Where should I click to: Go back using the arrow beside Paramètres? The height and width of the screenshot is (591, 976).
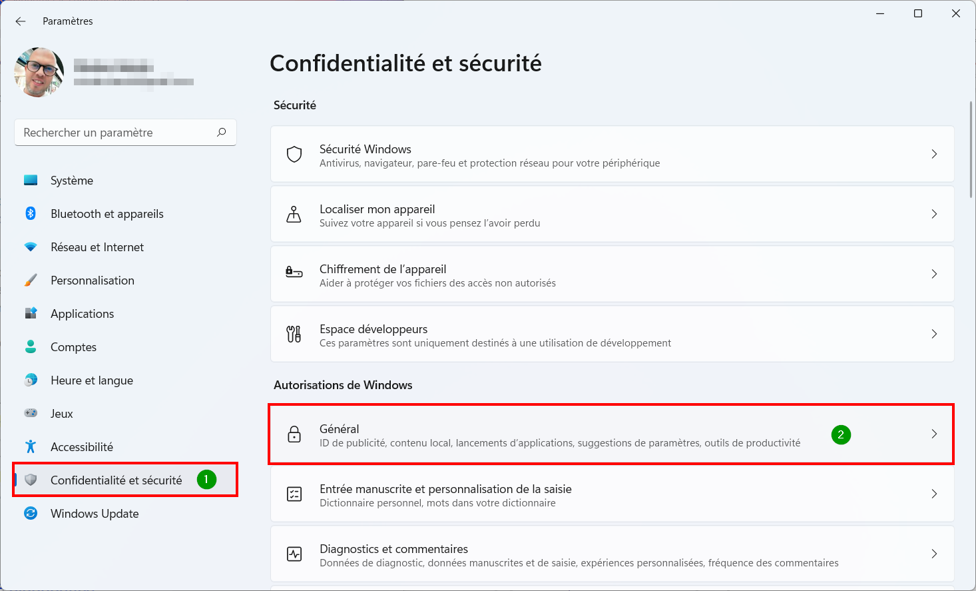tap(21, 21)
